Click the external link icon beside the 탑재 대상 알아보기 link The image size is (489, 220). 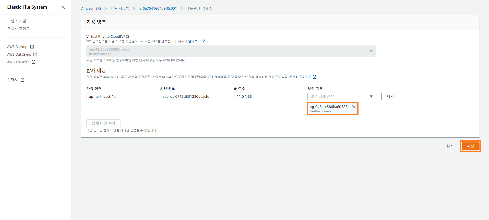(x=315, y=77)
